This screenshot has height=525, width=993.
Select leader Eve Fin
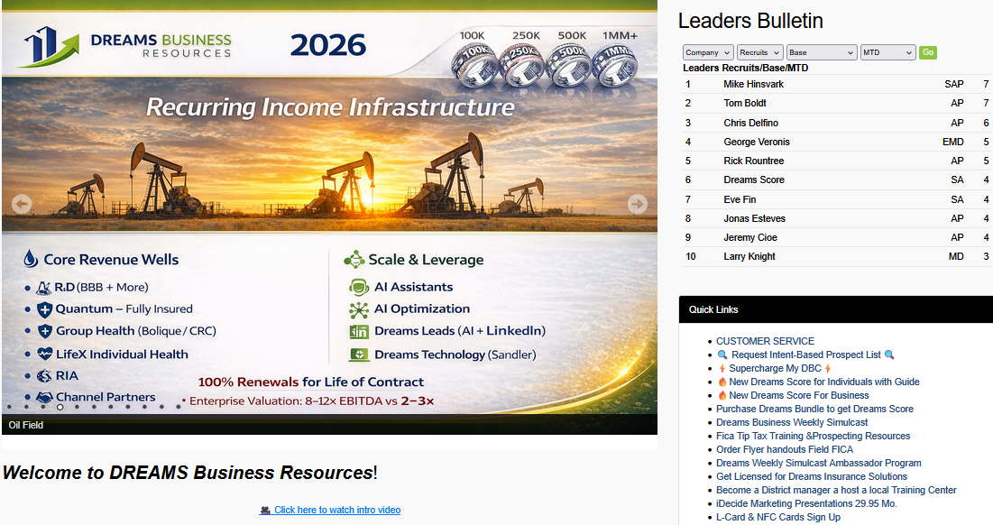click(740, 199)
